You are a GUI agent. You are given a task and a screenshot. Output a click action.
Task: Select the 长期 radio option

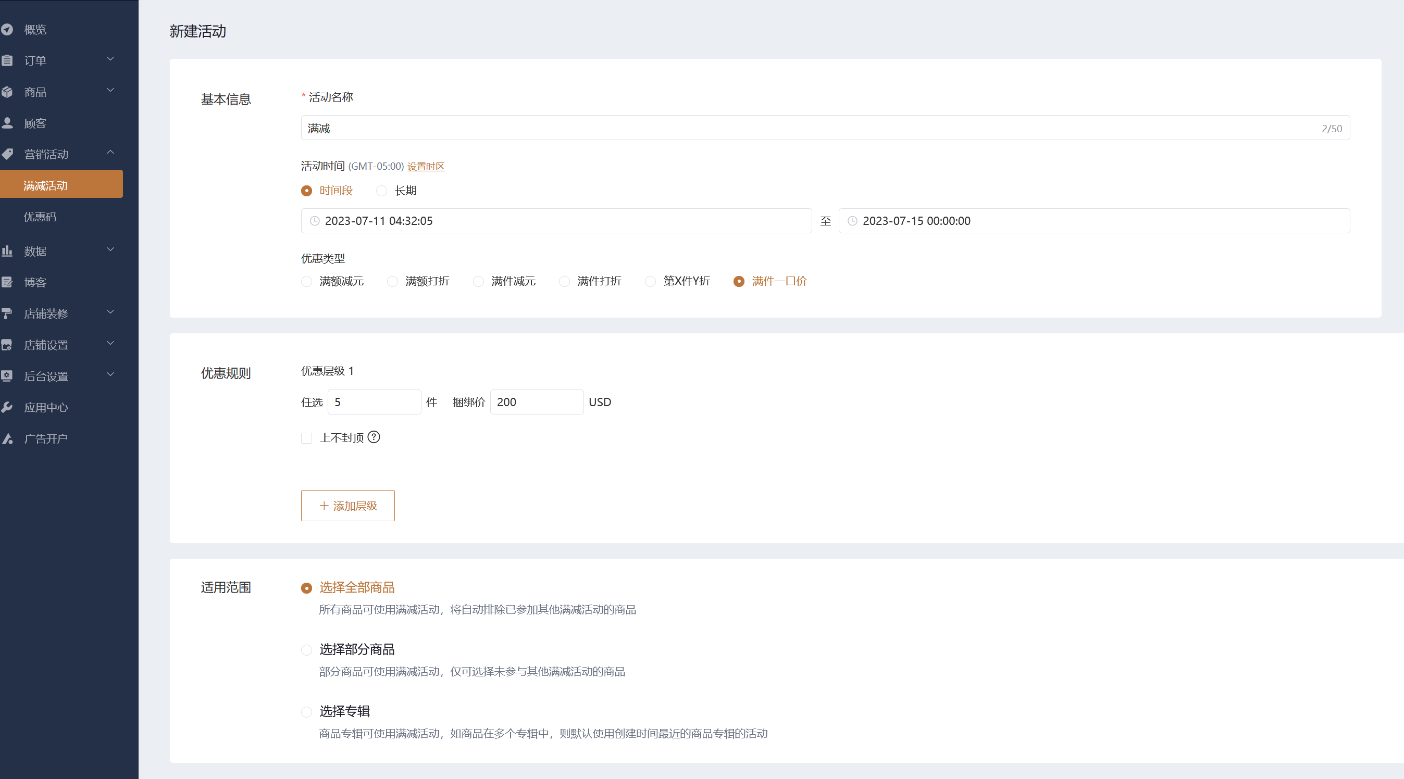381,191
